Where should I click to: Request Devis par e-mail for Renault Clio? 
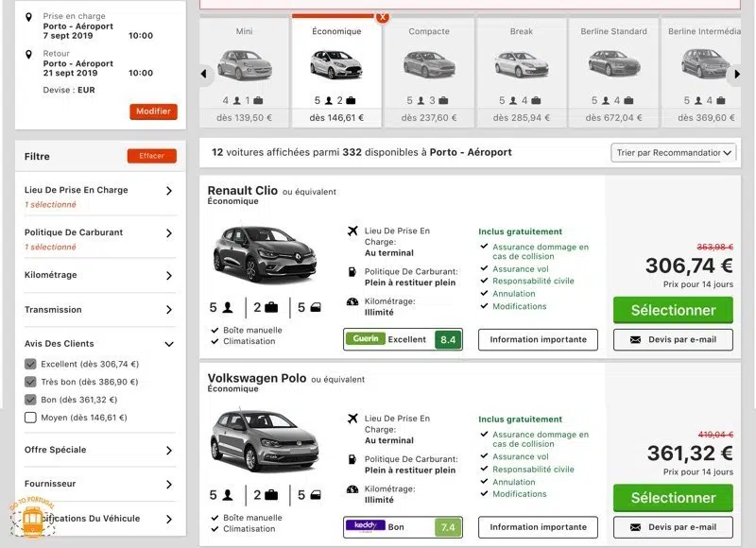point(673,340)
